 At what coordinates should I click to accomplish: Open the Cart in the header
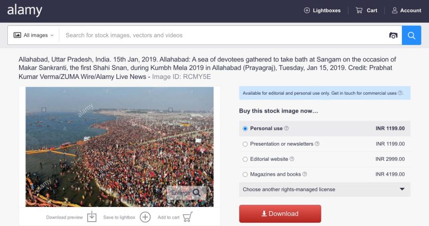click(367, 10)
